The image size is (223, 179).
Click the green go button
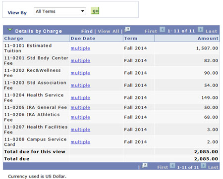point(95,11)
